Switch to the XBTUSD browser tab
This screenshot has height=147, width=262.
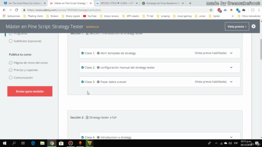point(117,3)
